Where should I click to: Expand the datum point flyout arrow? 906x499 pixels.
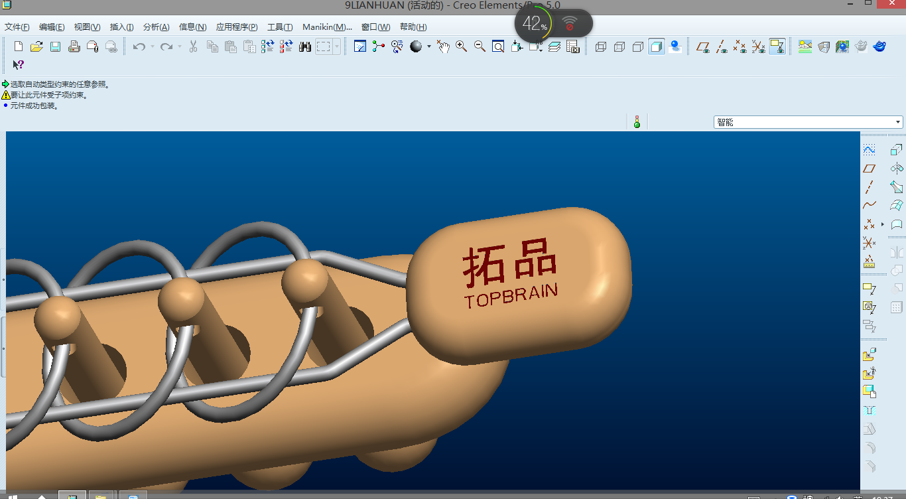pyautogui.click(x=883, y=224)
